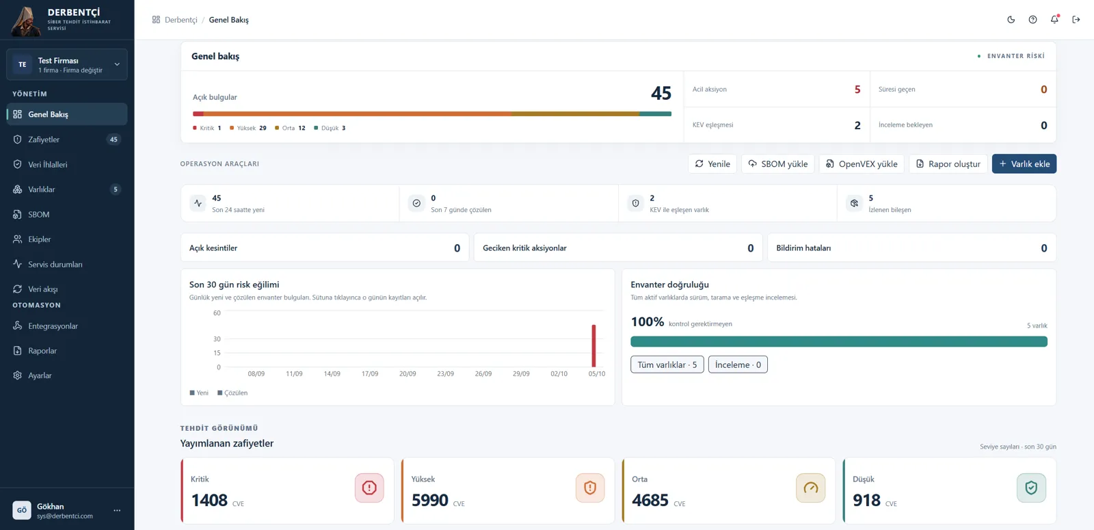Image resolution: width=1094 pixels, height=530 pixels.
Task: Click the Yüksek CVE shield icon
Action: (590, 488)
